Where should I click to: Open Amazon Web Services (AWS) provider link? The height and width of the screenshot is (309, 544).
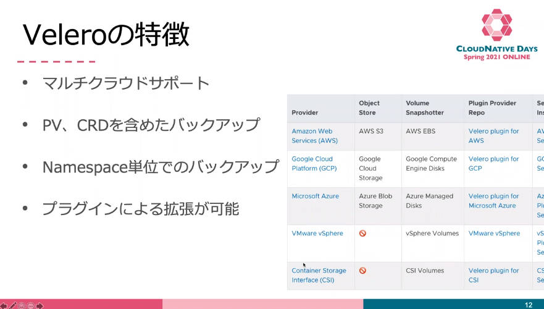314,136
